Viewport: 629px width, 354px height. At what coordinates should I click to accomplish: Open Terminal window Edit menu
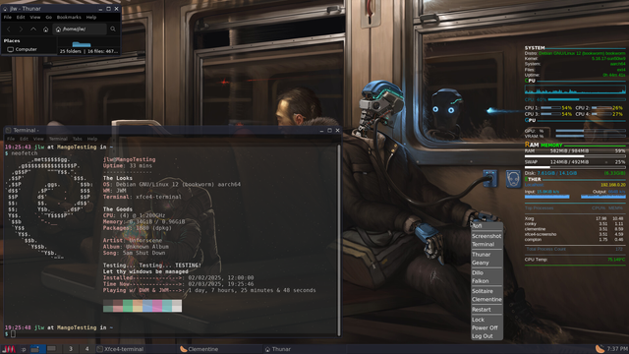[24, 139]
